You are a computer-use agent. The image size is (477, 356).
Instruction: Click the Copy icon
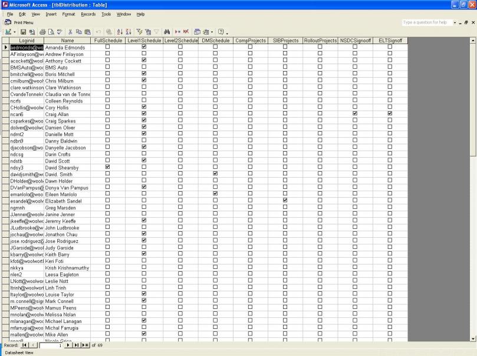(x=79, y=32)
